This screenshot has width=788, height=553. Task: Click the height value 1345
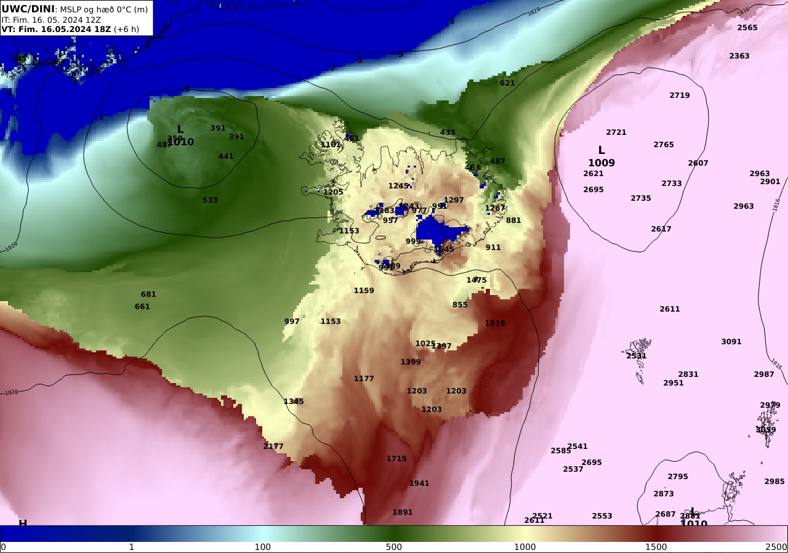pos(294,402)
